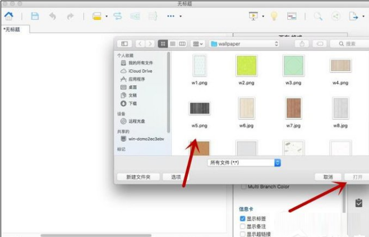Enable the 显示备注 checkbox
The image size is (369, 237).
tap(242, 226)
